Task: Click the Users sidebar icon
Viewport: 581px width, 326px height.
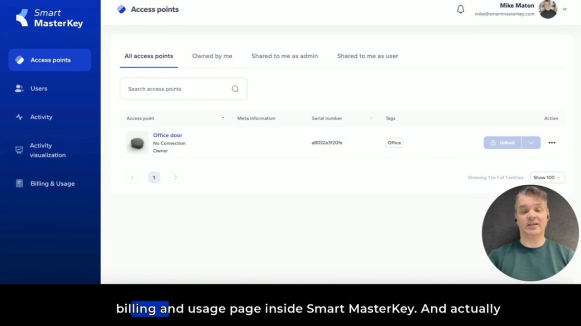Action: click(x=19, y=88)
